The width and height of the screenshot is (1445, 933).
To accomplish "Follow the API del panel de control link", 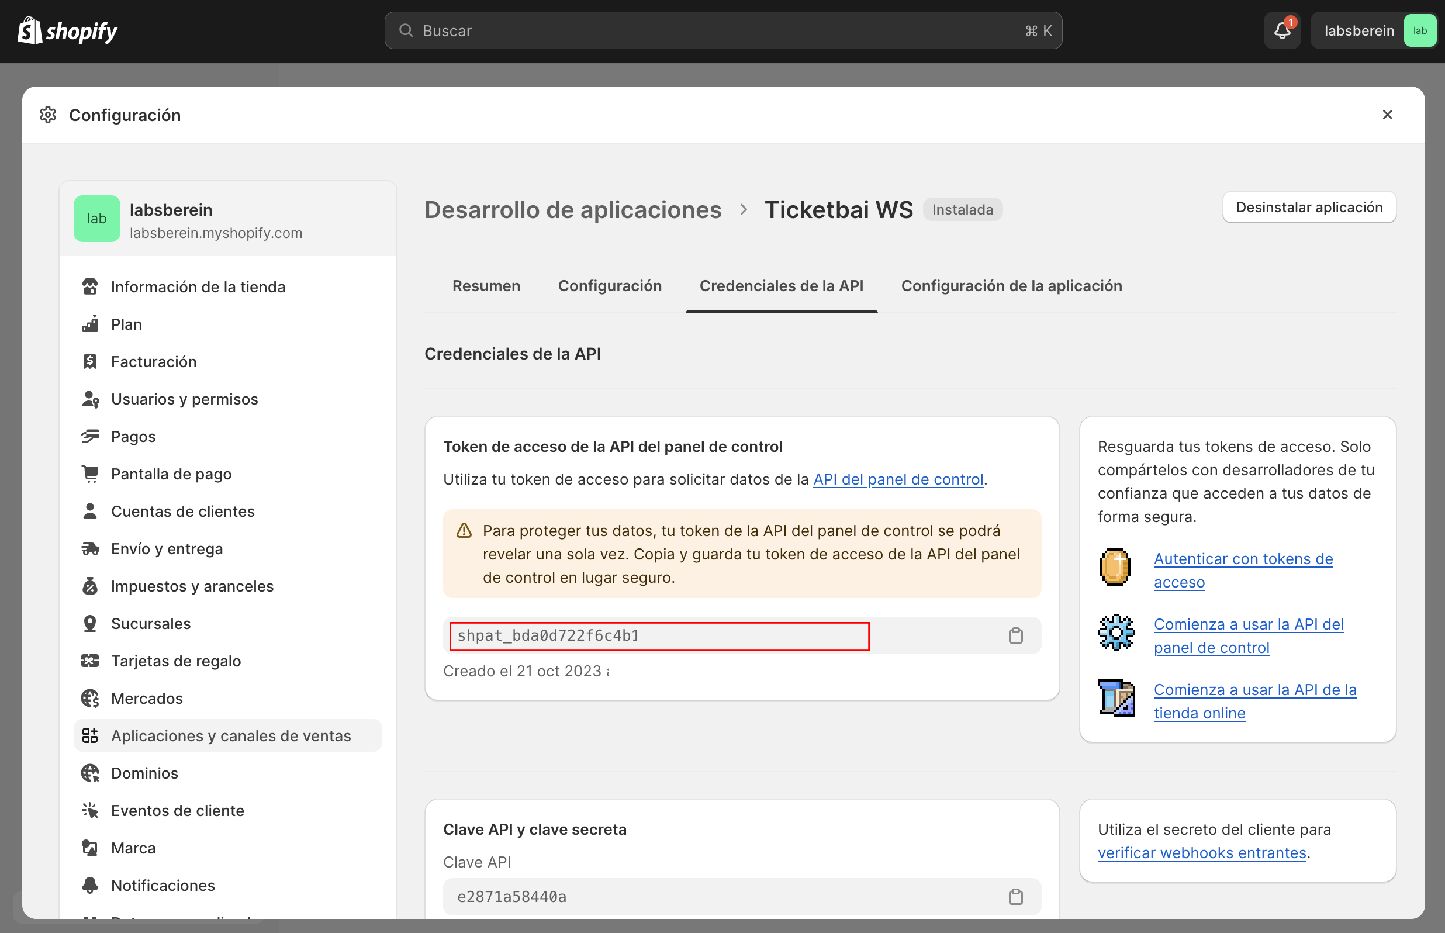I will coord(897,479).
